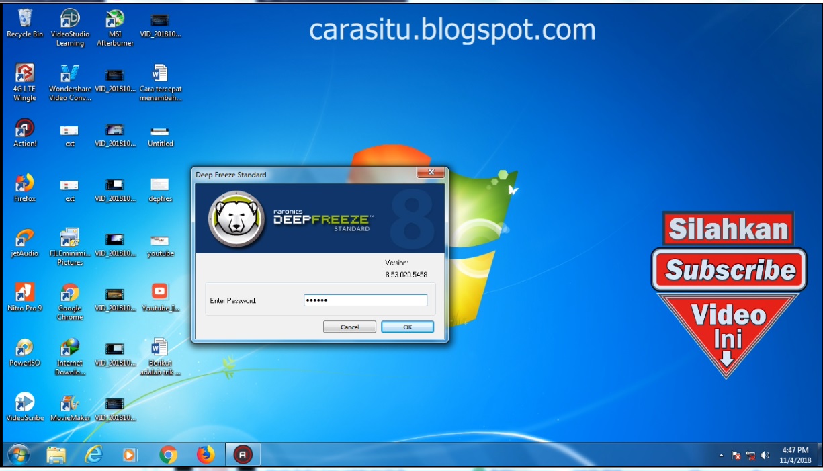Open Windows Explorer from the taskbar
This screenshot has width=823, height=471.
point(56,455)
